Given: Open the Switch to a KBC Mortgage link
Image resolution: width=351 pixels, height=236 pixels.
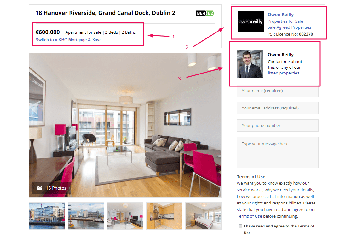Looking at the screenshot, I should coord(69,40).
